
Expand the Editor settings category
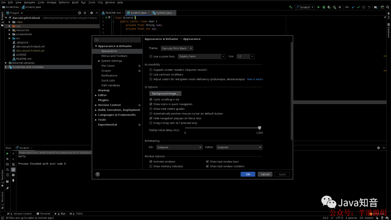[x=96, y=95]
